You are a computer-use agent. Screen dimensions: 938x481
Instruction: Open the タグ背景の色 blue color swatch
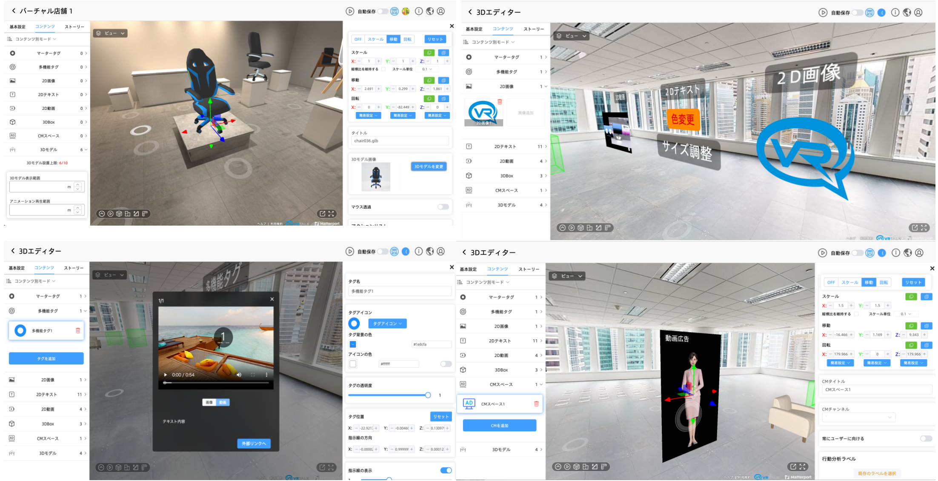tap(353, 344)
